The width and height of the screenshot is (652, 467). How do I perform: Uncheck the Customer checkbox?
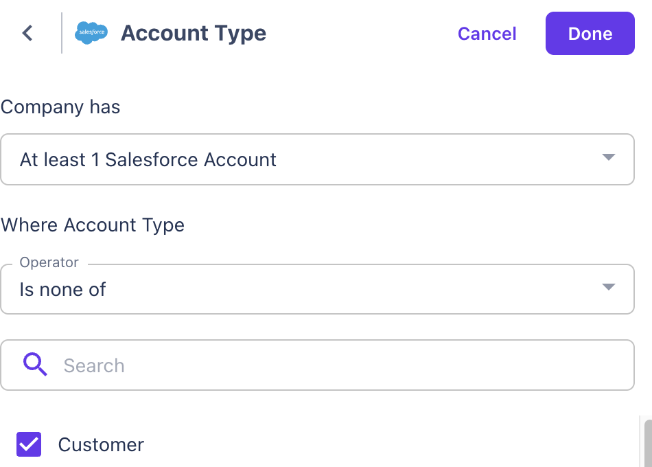pos(29,444)
